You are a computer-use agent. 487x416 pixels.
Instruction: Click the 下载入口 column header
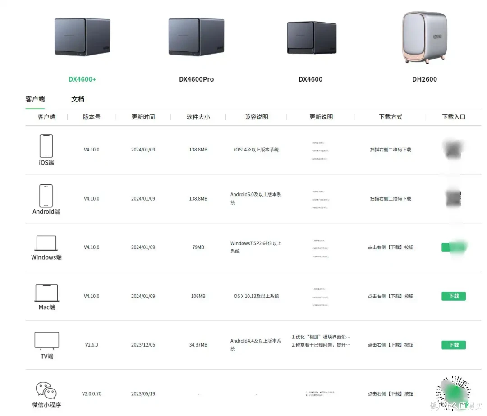coord(454,117)
